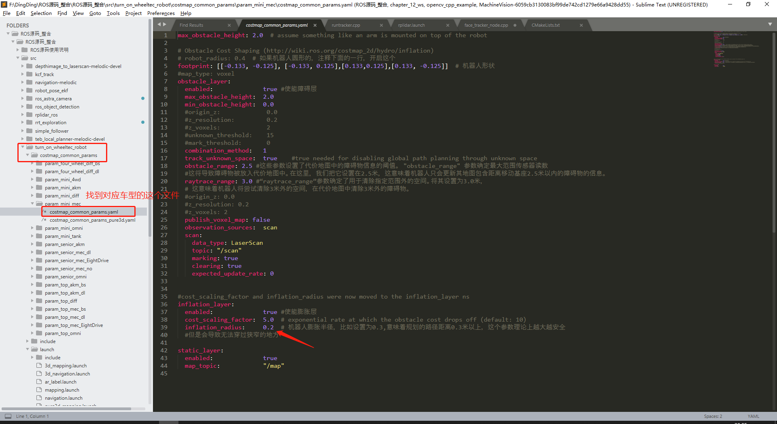
Task: Switch to the runtracker.cpp tab
Action: [346, 25]
